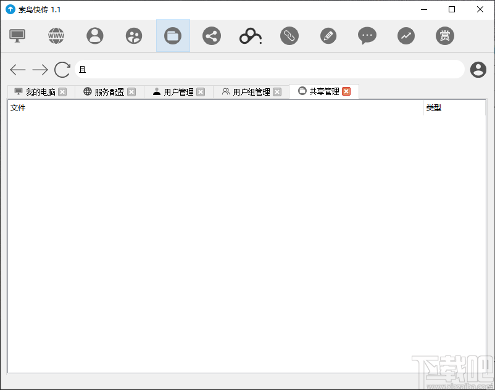
Task: Select the user group management icon
Action: tap(133, 36)
